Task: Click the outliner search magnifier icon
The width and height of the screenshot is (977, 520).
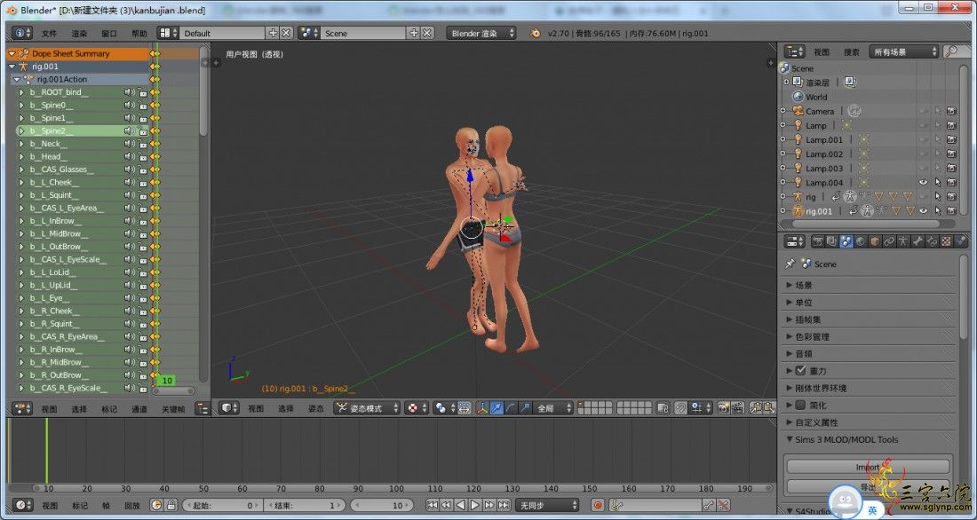Action: [x=951, y=51]
